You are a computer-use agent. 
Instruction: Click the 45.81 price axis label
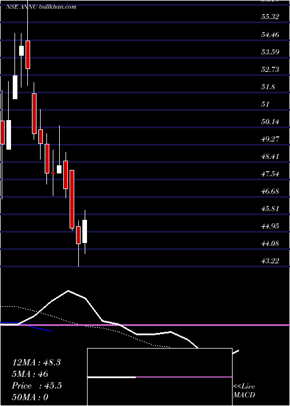(x=270, y=208)
